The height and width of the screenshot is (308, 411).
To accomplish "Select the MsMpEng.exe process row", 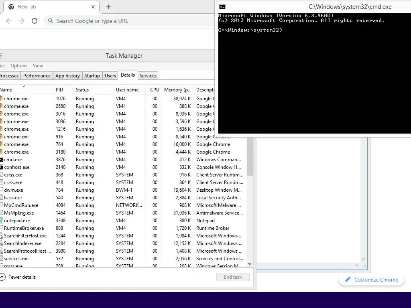I will tap(123, 213).
